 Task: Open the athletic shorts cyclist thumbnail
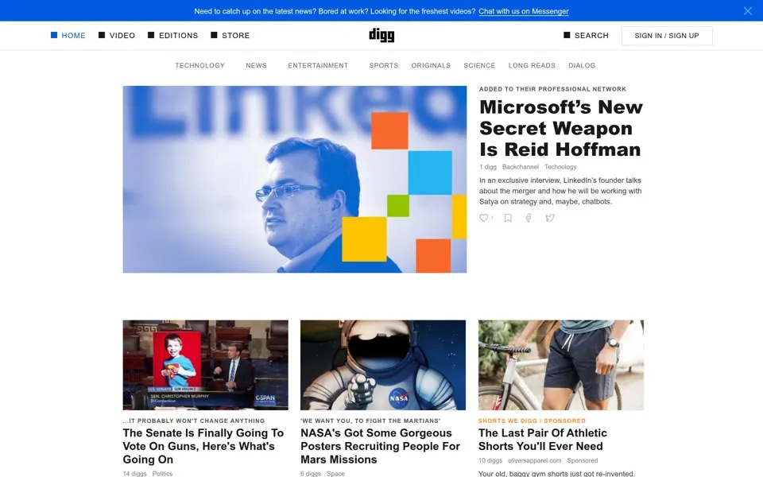[x=561, y=365]
